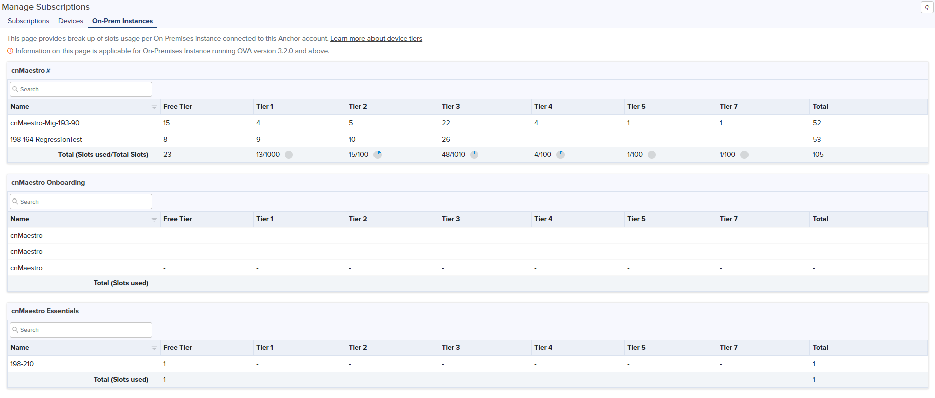Viewport: 935px width, 398px height.
Task: Focus the cnMaestro X search field
Action: (x=81, y=89)
